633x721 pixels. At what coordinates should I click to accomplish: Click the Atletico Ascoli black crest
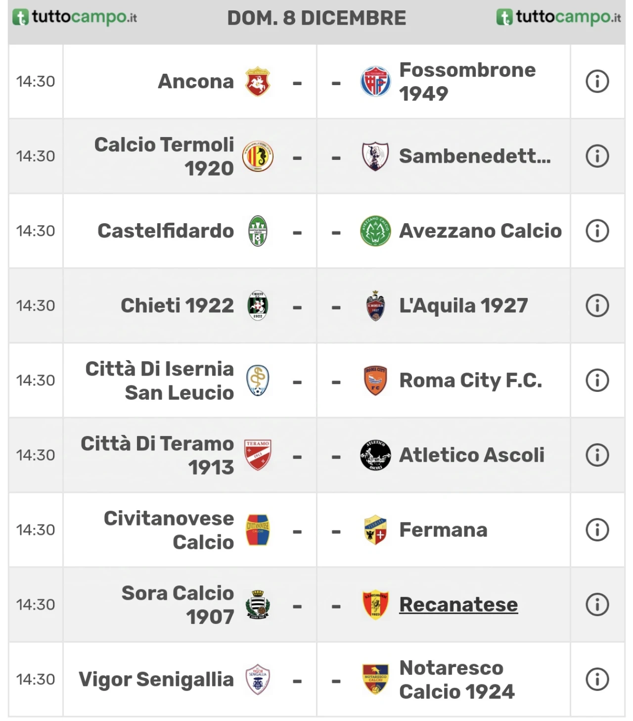point(375,455)
